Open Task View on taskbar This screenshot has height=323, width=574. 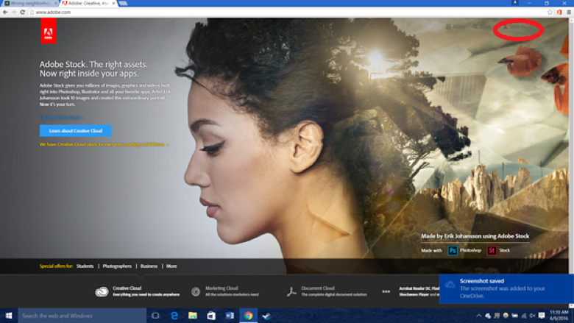tap(155, 316)
